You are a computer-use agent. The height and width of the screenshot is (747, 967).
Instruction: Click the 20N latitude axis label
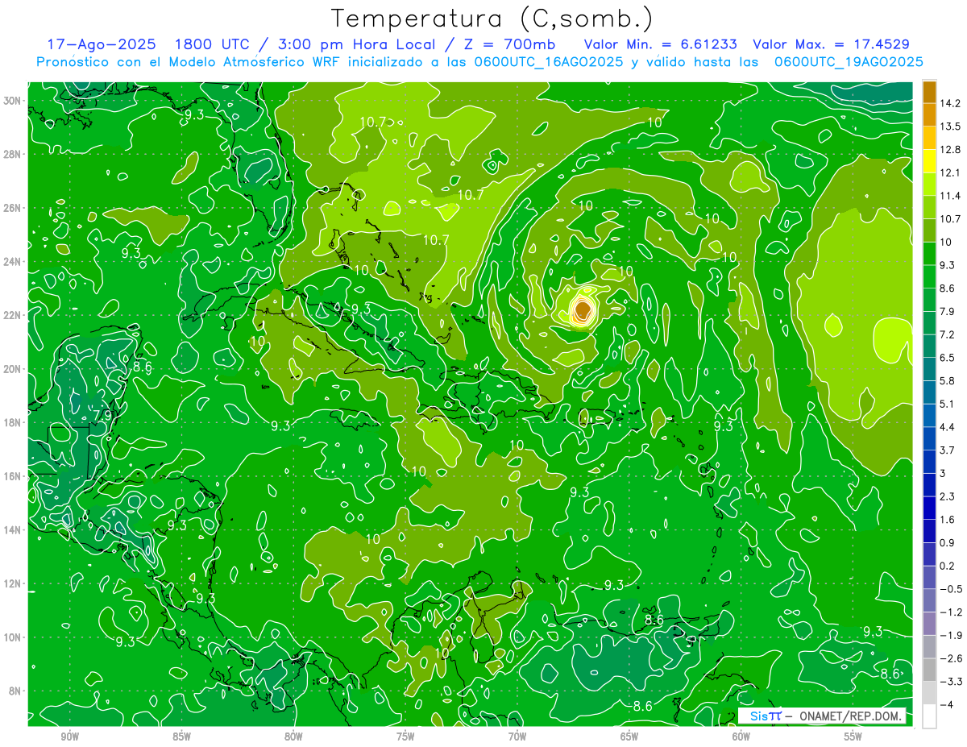pos(13,369)
